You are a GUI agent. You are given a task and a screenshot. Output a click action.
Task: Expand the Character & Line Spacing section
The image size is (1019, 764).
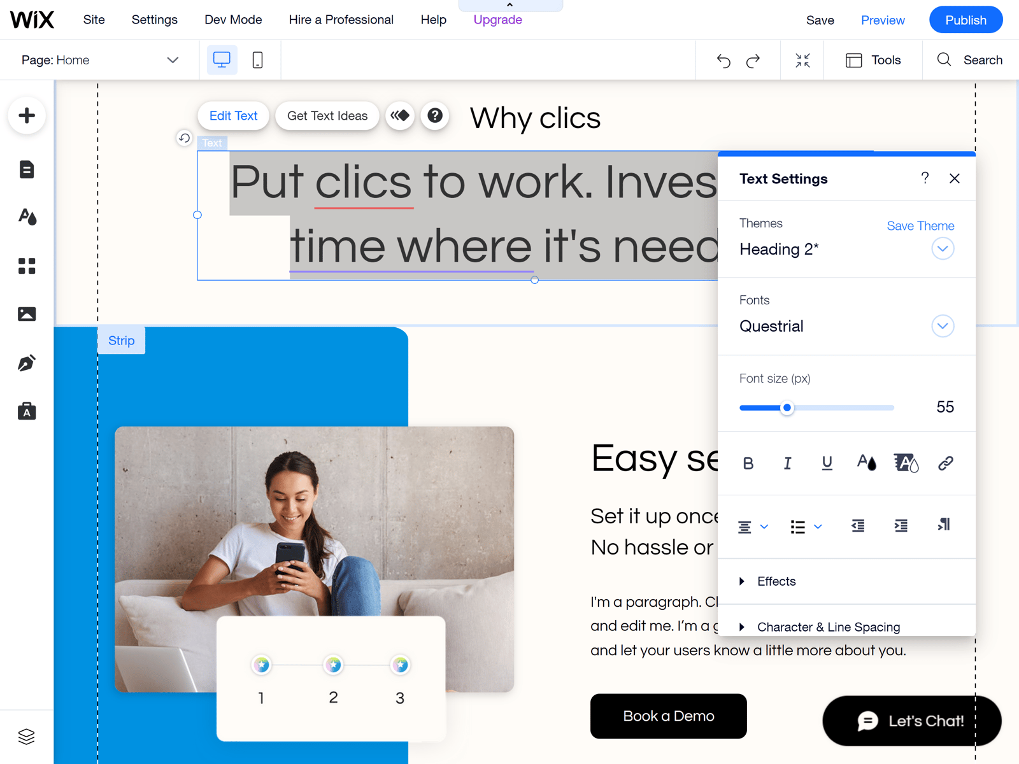828,626
